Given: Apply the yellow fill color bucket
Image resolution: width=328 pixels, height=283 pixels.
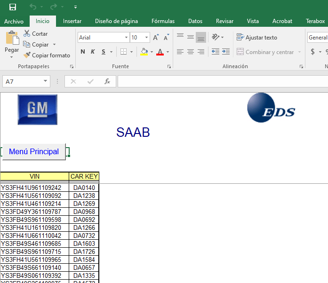Looking at the screenshot, I should 144,52.
